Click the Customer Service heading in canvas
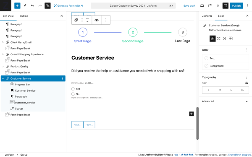This screenshot has height=157, width=252. [x=93, y=58]
